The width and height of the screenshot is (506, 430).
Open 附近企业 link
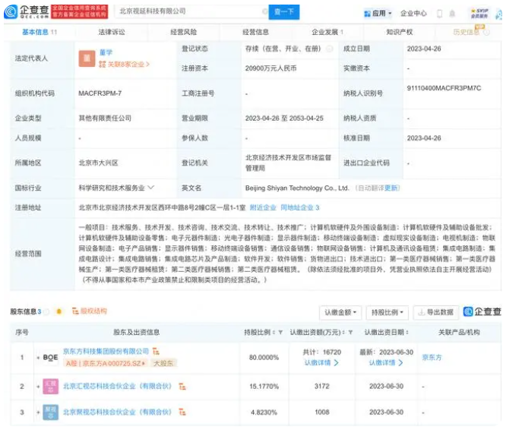point(263,207)
